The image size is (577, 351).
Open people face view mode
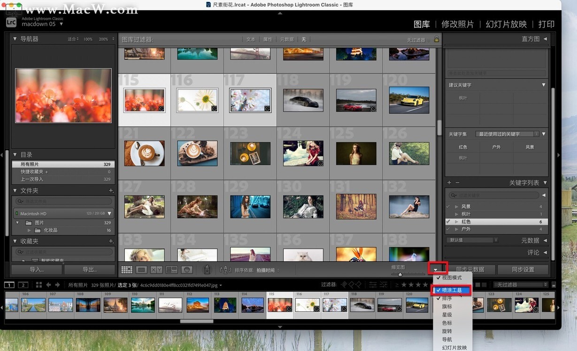[x=187, y=270]
